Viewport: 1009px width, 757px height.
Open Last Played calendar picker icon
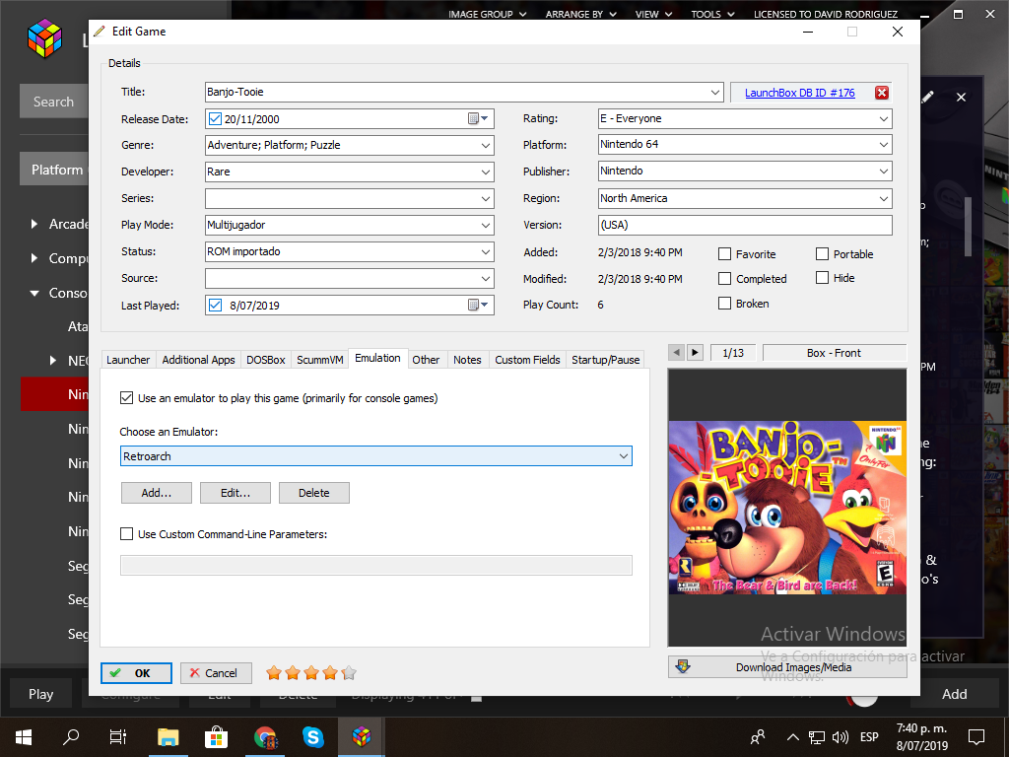click(478, 305)
